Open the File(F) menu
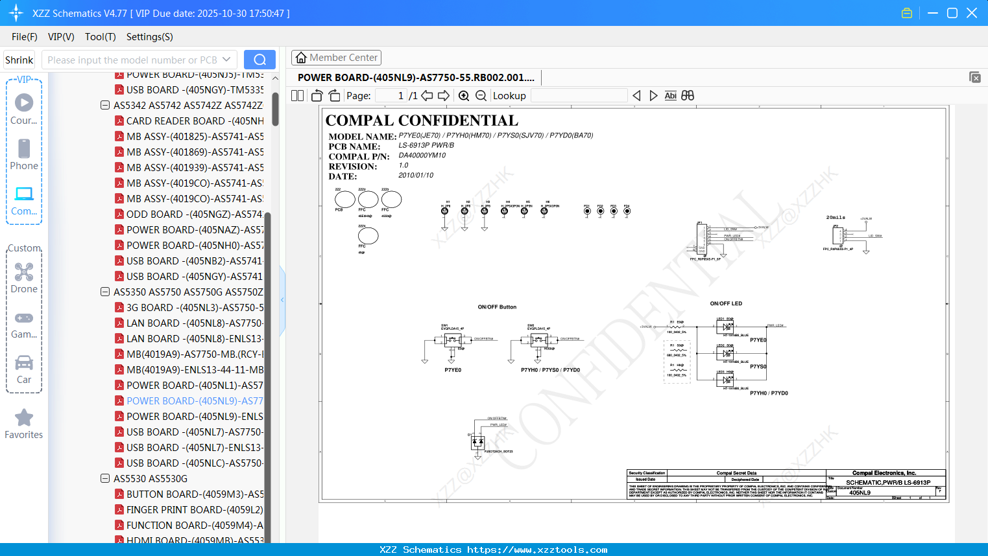This screenshot has width=988, height=556. coord(25,37)
